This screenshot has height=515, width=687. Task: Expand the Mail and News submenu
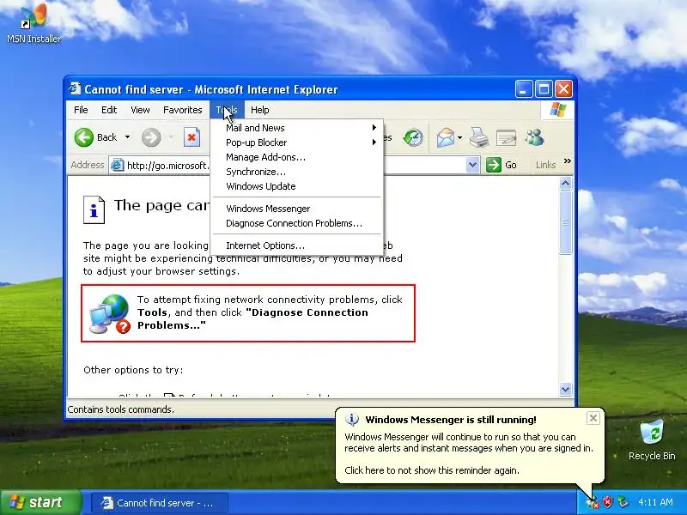[x=297, y=128]
